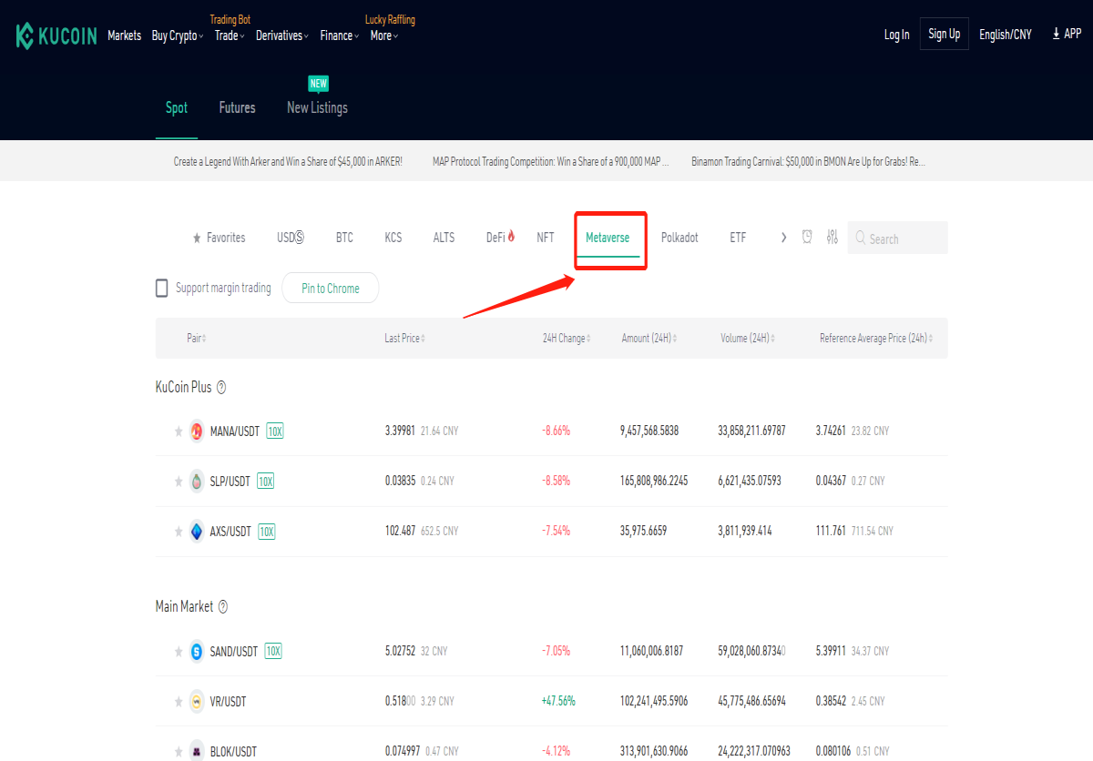Select the Polkadot category tab
Viewport: 1093px width, 761px height.
pos(679,238)
